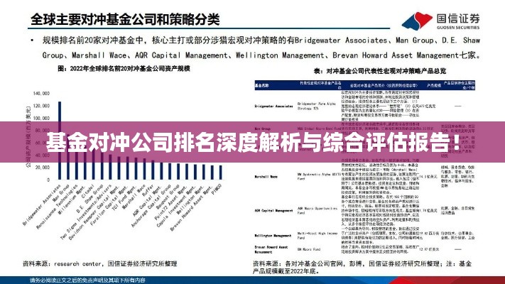This screenshot has height=284, width=505.
Task: Click the Point72 Asset Mgmt. axis label
Action: [x=170, y=202]
